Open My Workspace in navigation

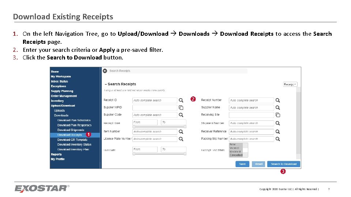click(x=61, y=76)
